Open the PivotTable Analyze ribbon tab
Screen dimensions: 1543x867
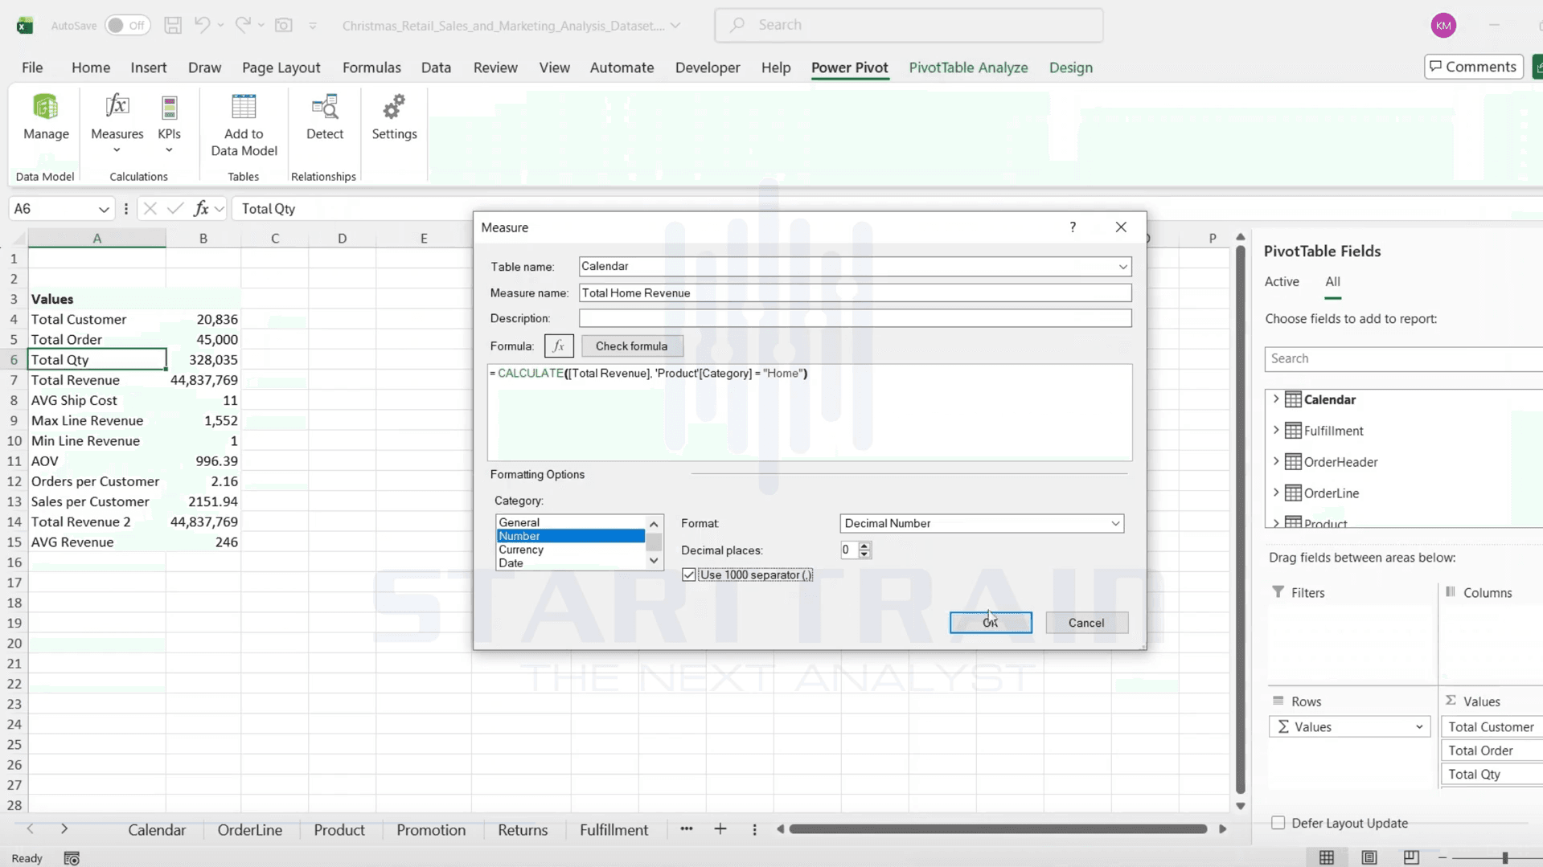pyautogui.click(x=968, y=67)
